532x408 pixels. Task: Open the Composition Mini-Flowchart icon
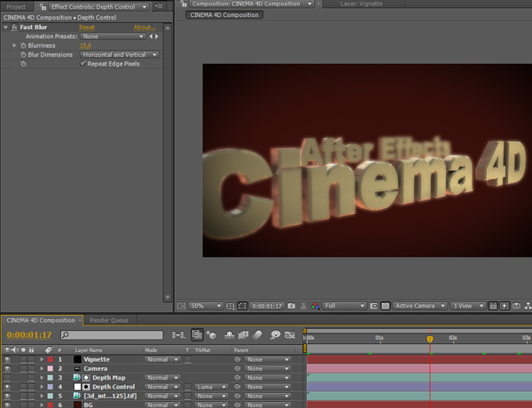coord(178,335)
